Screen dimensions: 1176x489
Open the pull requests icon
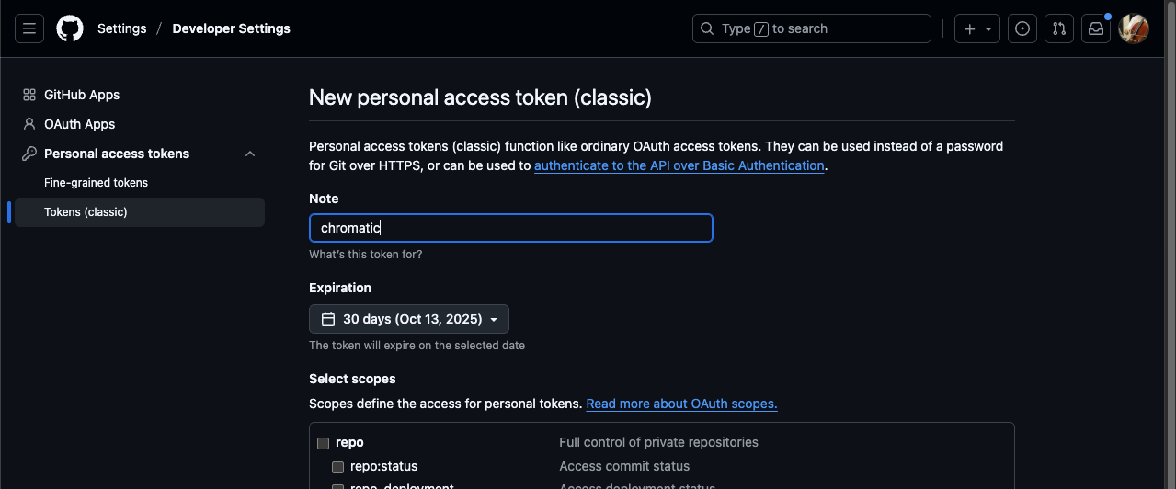pyautogui.click(x=1058, y=28)
